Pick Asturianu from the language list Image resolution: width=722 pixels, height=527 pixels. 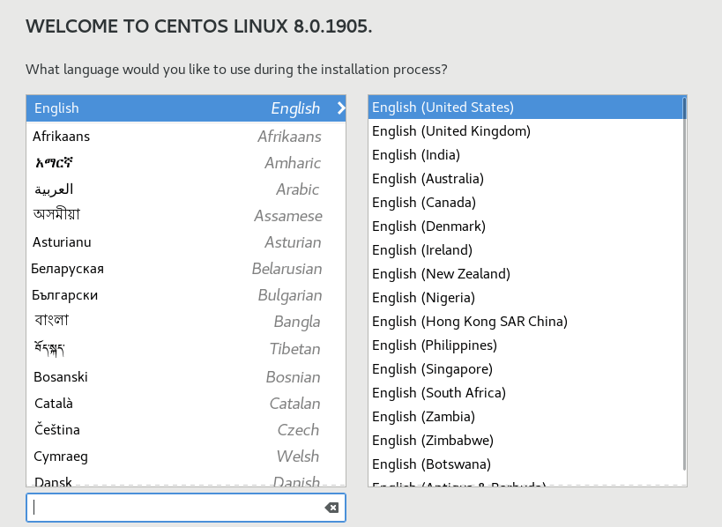pyautogui.click(x=176, y=242)
